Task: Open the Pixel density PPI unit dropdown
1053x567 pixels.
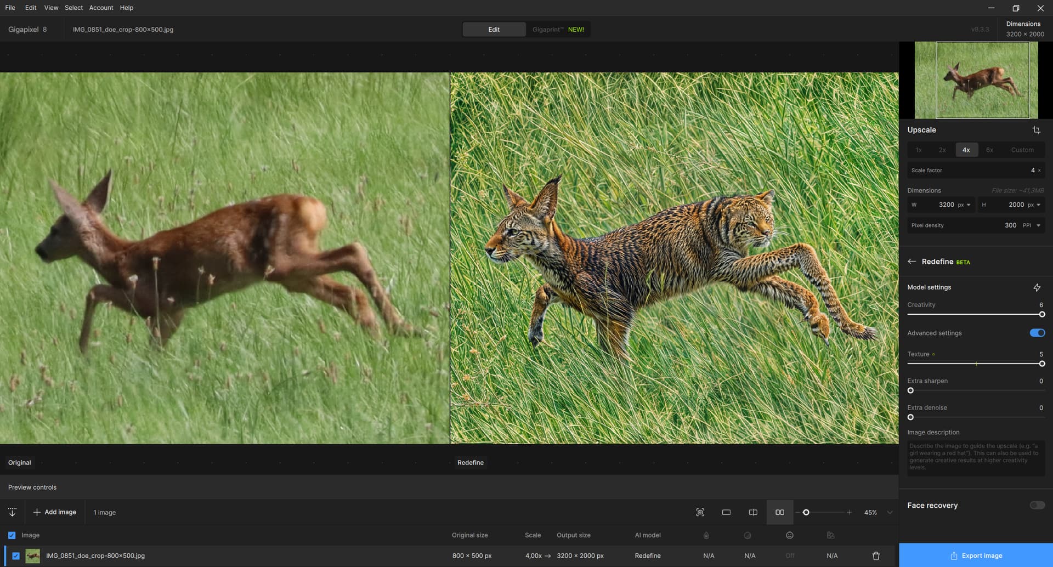Action: click(x=1032, y=225)
